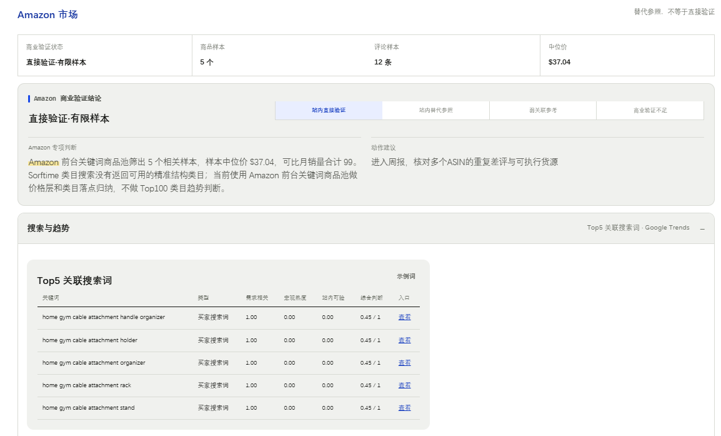
Task: Click the Top5 关联搜索词 card title
Action: pyautogui.click(x=74, y=281)
